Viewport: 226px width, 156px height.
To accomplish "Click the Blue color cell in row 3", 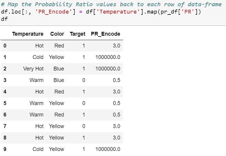I will (x=59, y=80).
